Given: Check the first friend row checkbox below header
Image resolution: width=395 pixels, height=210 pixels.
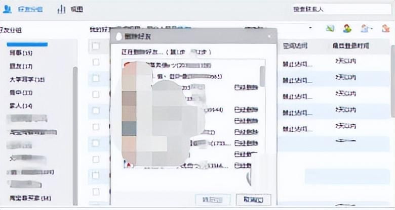Looking at the screenshot, I should (x=96, y=62).
